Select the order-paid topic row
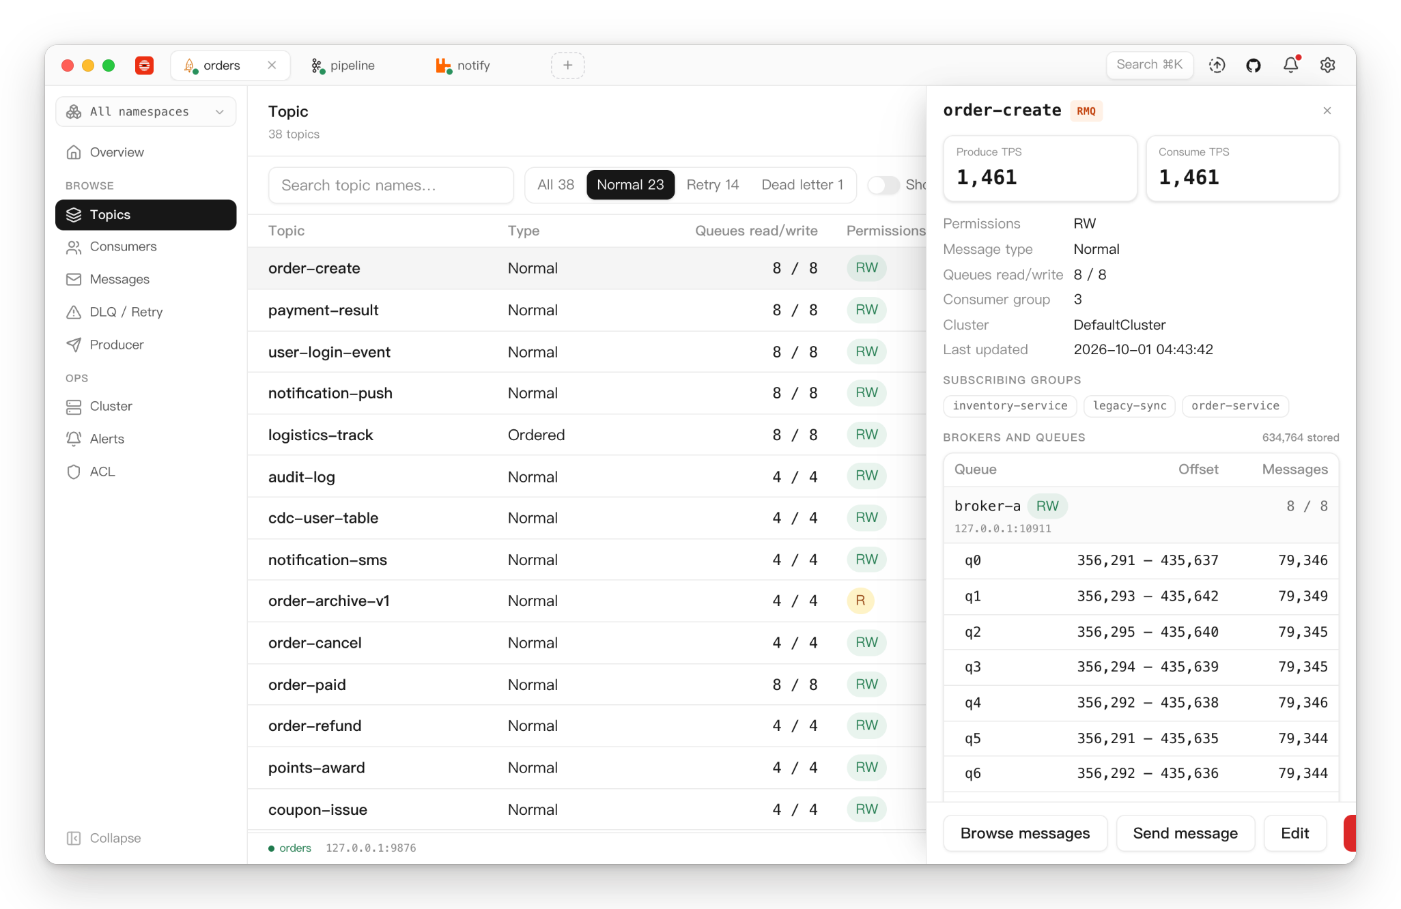 pos(587,684)
